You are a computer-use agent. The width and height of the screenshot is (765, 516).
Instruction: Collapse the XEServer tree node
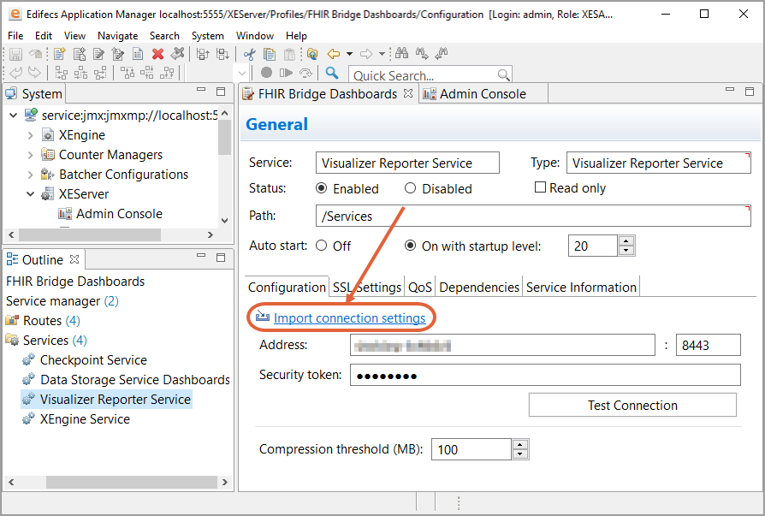point(30,194)
